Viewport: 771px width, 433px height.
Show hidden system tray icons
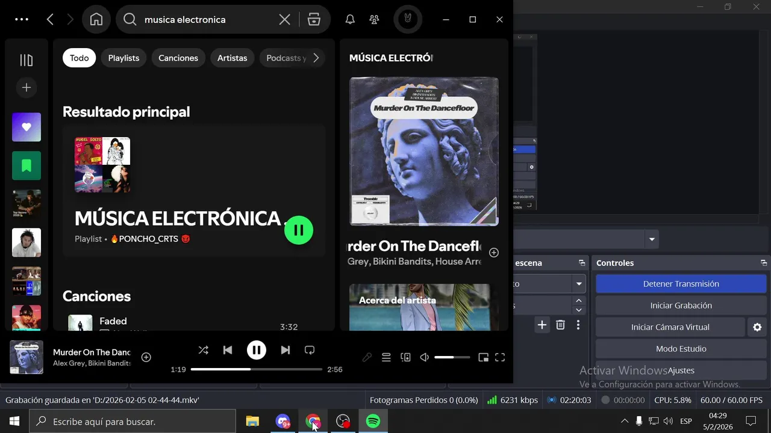[x=624, y=421]
